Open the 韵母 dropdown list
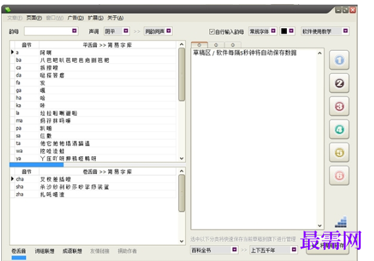Image resolution: width=374 pixels, height=261 pixels. pos(75,31)
